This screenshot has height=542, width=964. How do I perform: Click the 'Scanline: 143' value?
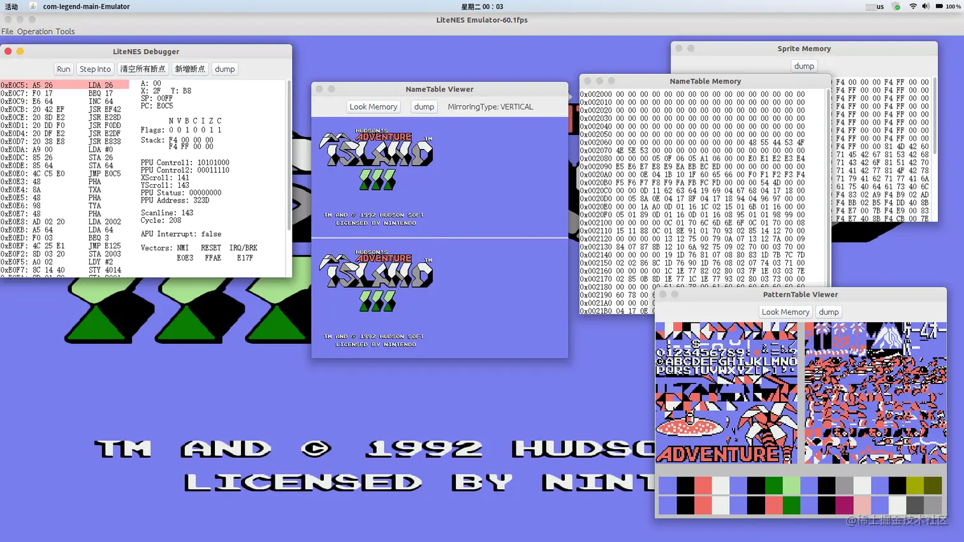click(167, 213)
